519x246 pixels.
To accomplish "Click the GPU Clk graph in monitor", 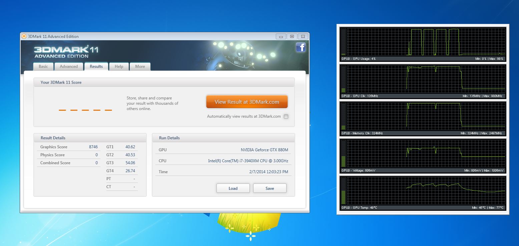I will (x=426, y=79).
